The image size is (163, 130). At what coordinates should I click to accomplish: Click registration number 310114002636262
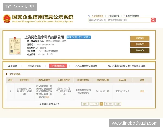[45, 44]
